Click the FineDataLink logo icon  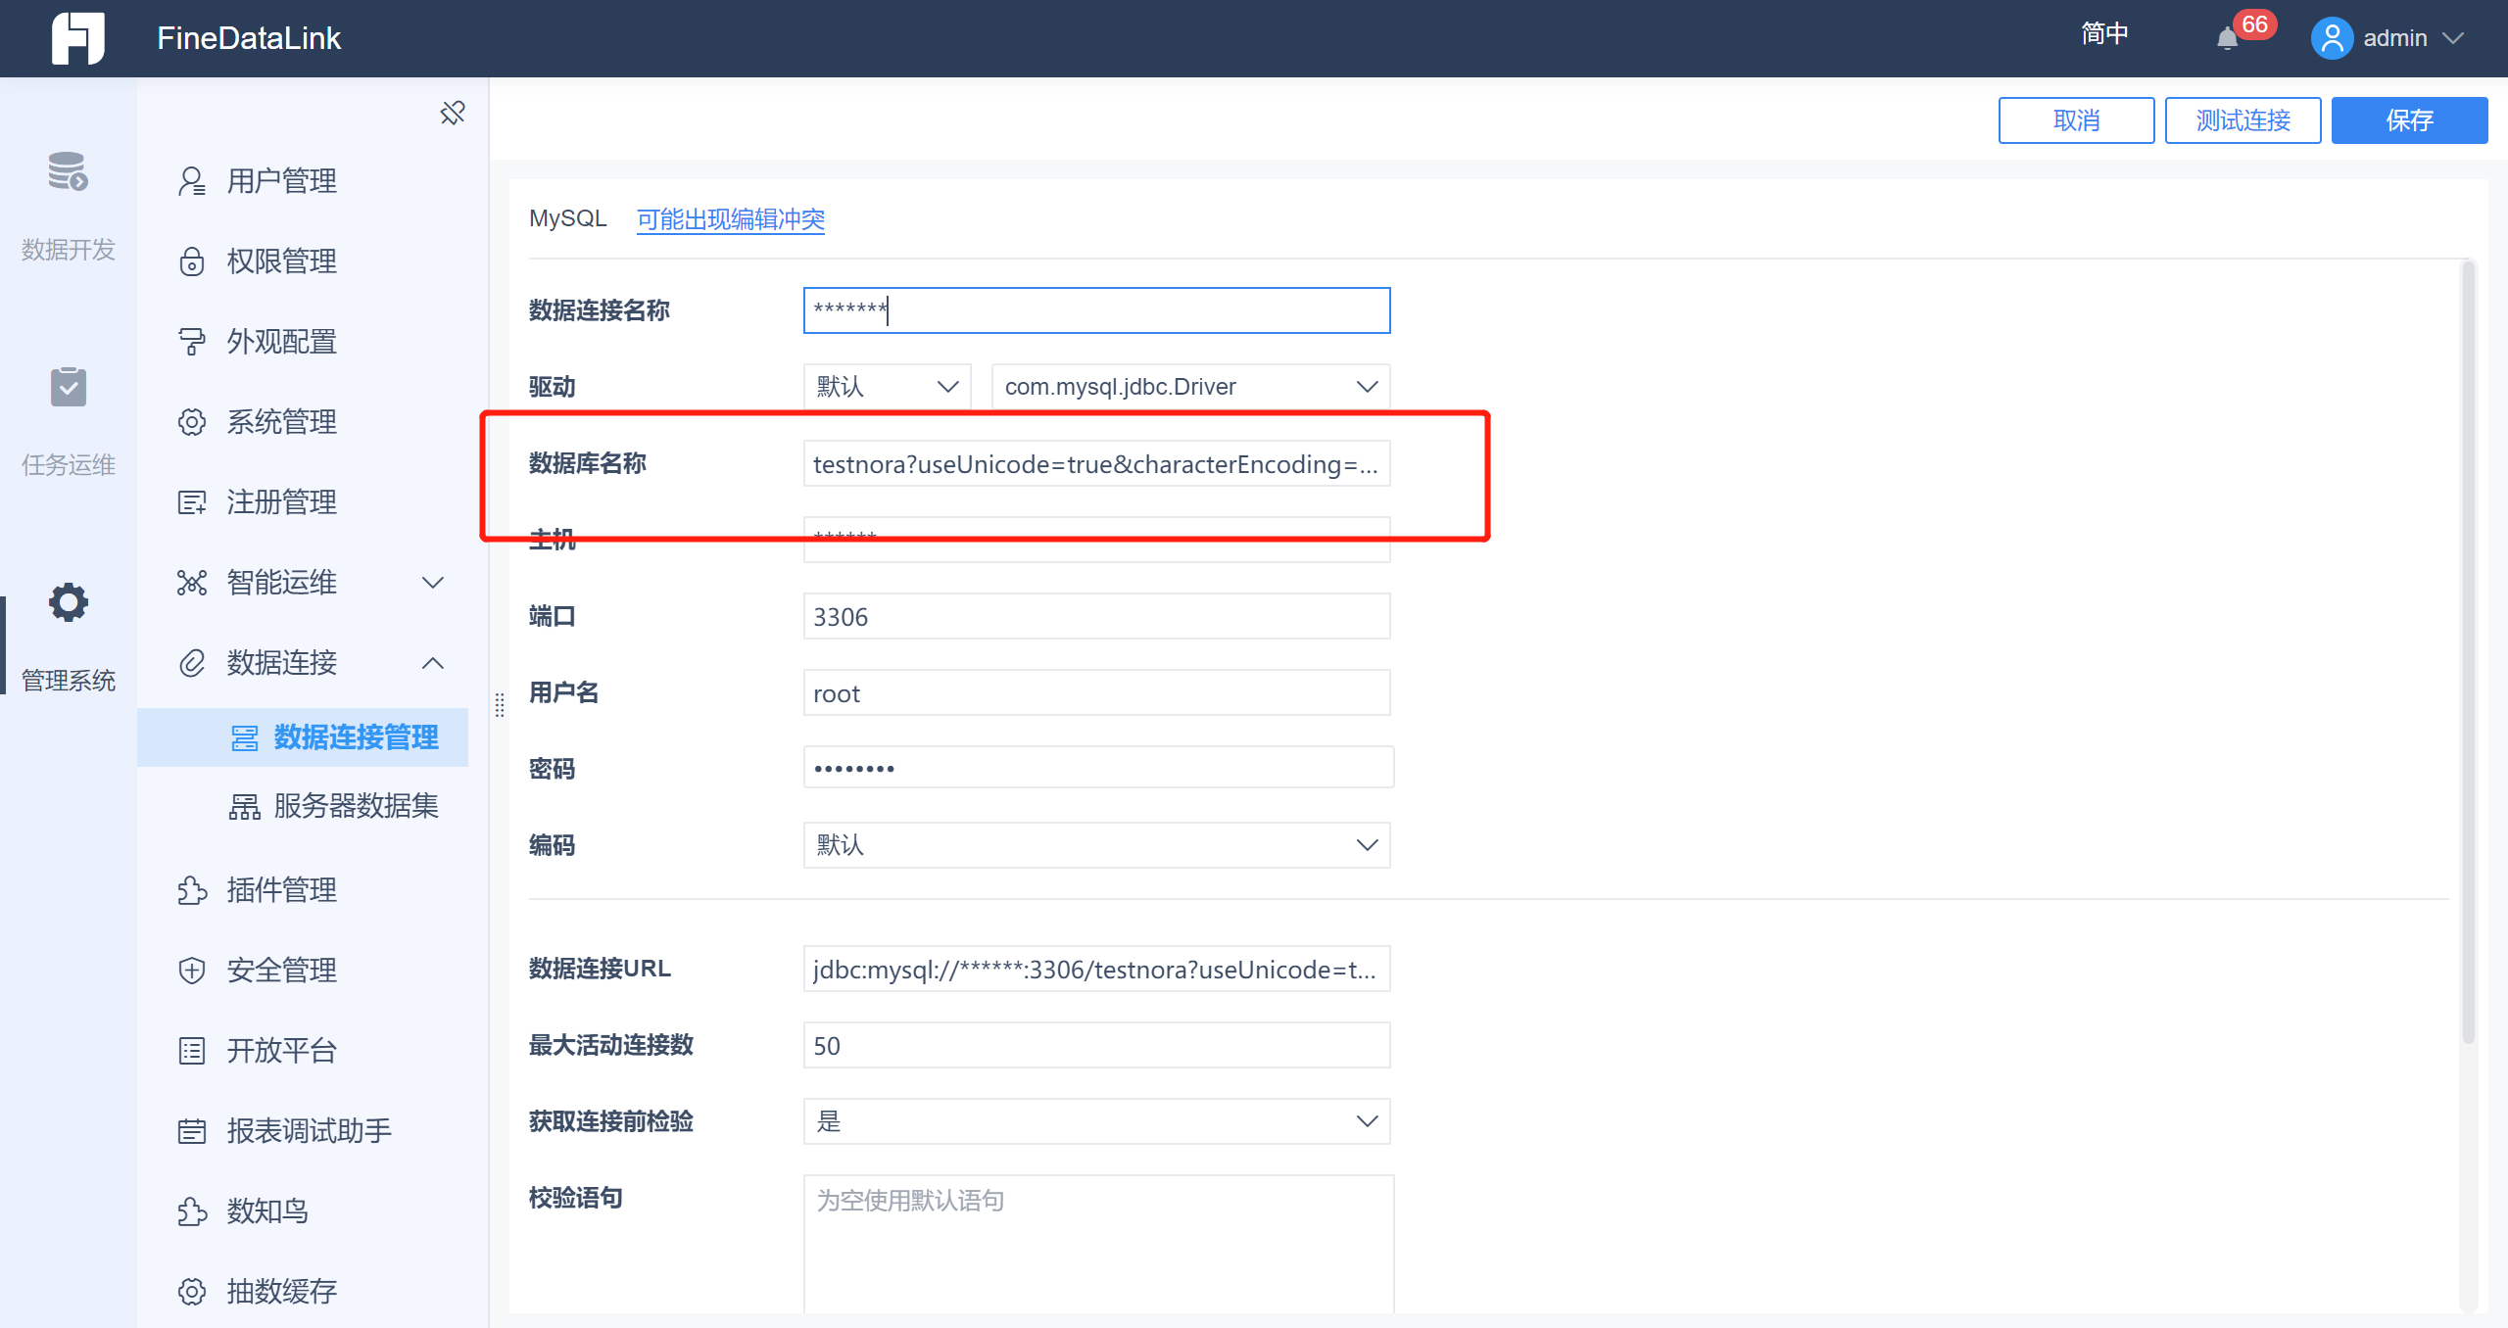(77, 38)
